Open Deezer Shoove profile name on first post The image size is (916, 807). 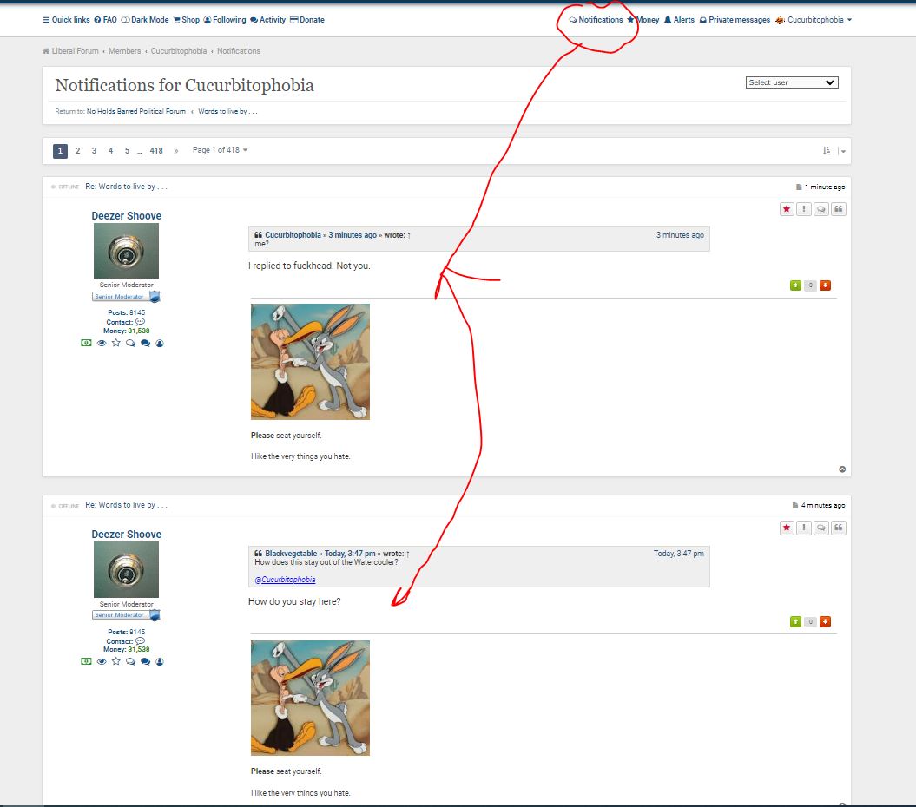[126, 216]
